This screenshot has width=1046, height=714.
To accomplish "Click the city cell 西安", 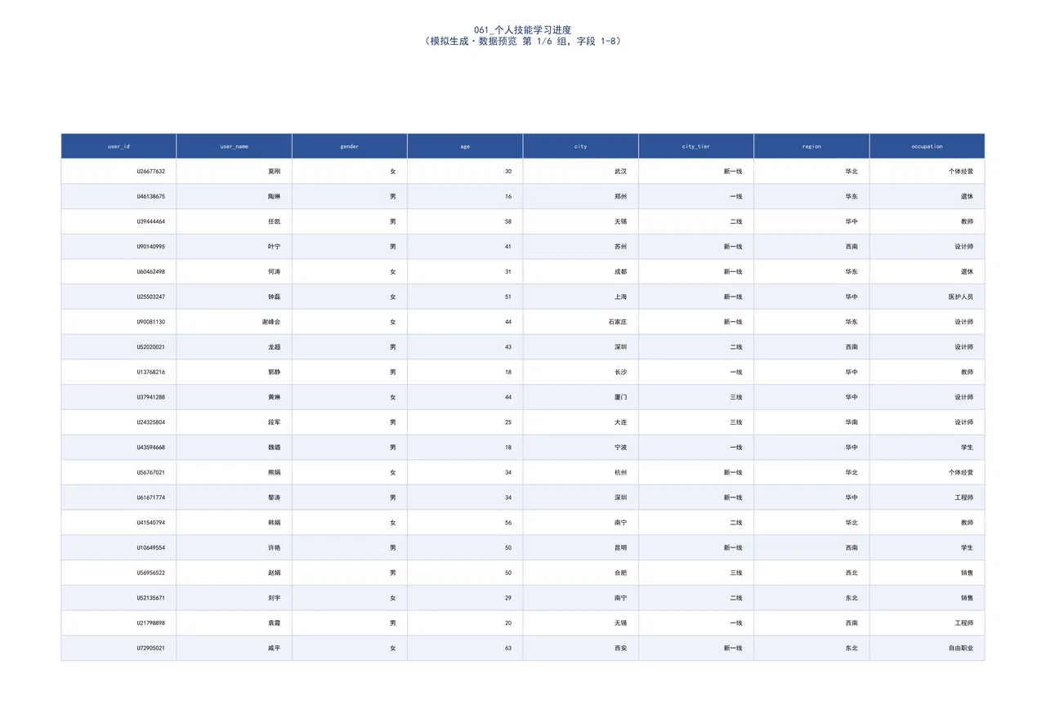I will [581, 648].
